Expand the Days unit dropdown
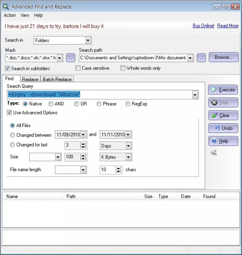 pos(128,146)
